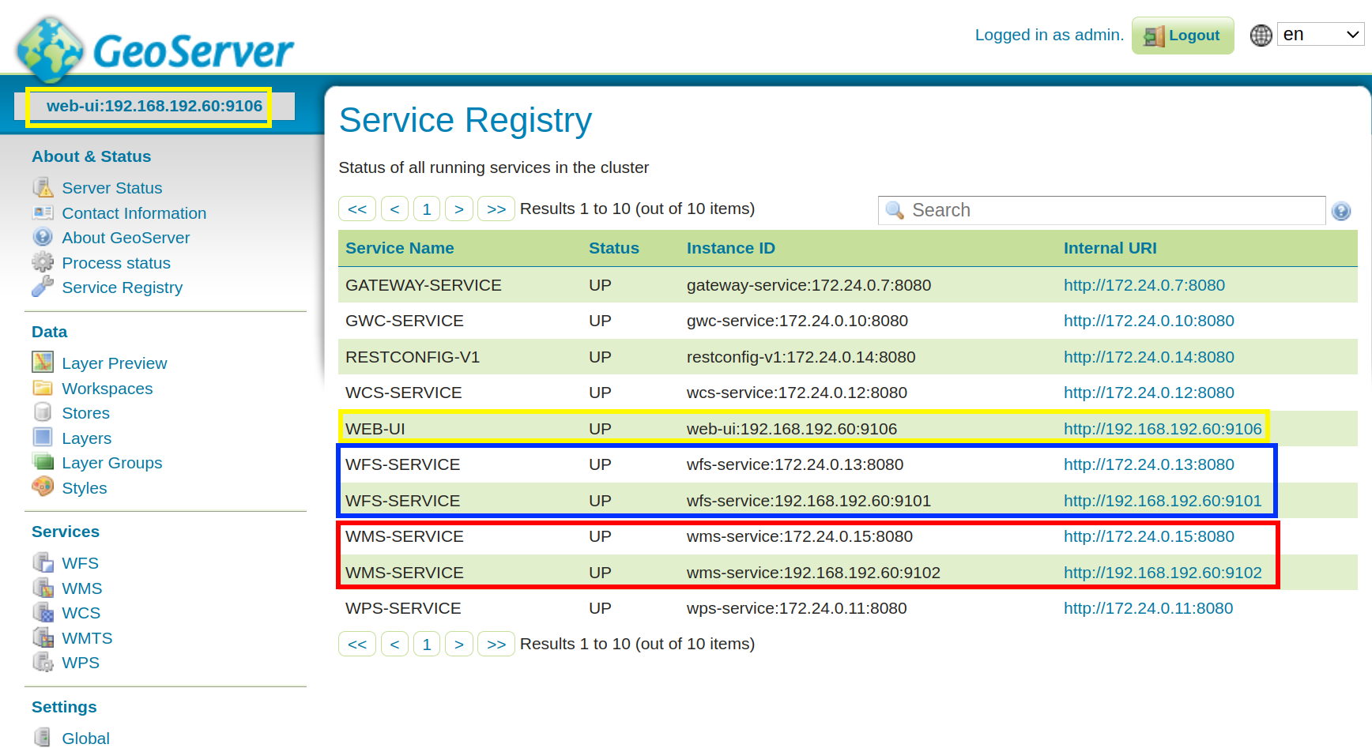
Task: Focus the Search input field
Action: point(1102,210)
